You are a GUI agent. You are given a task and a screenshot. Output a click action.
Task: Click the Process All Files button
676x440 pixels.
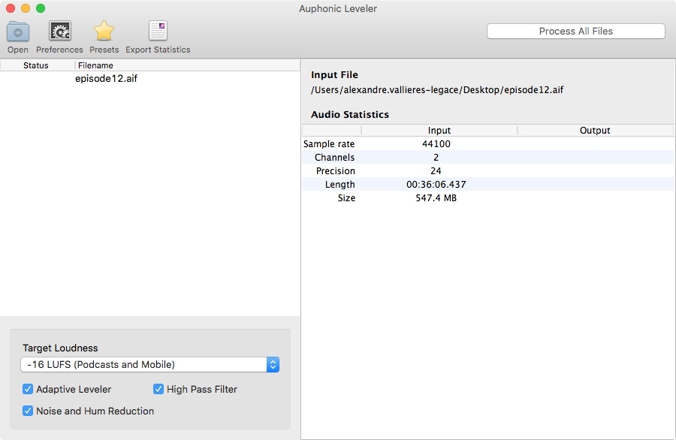coord(575,31)
